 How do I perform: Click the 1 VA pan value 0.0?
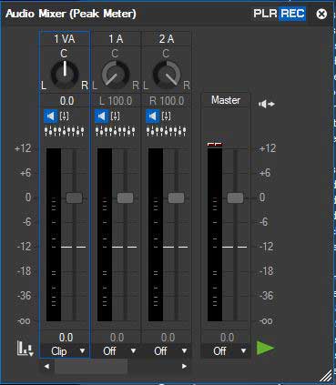[66, 101]
